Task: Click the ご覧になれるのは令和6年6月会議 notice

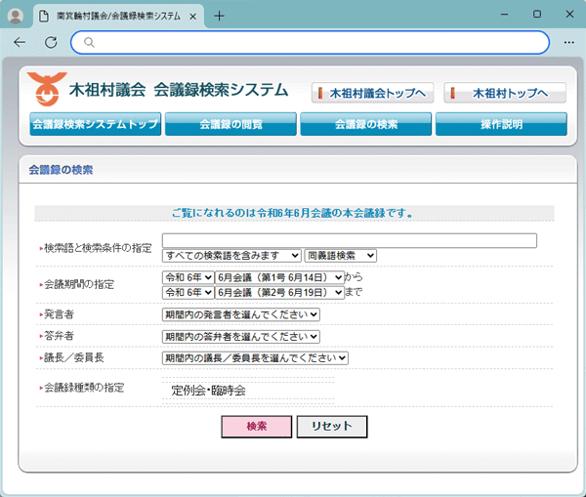Action: (x=293, y=213)
